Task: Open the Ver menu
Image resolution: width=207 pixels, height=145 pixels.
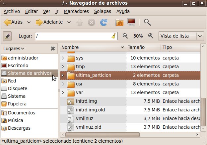Action: click(46, 11)
